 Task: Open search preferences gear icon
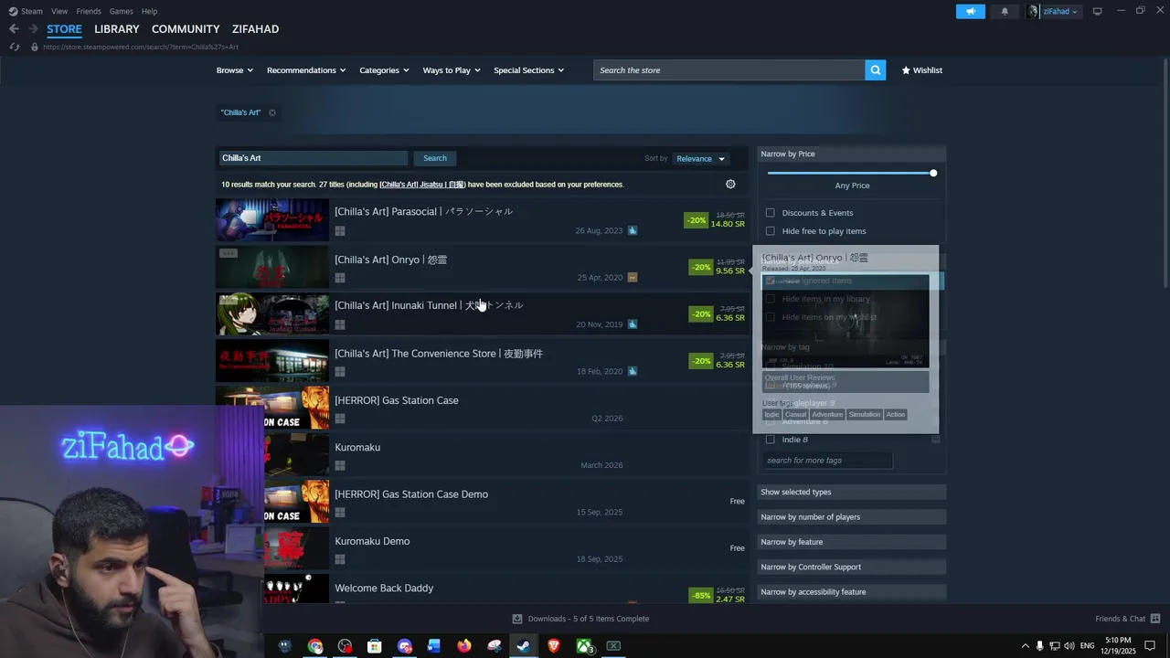pyautogui.click(x=730, y=184)
